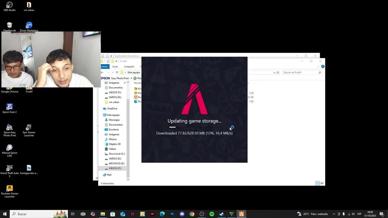
Task: Open Steam from the taskbar
Action: 222,214
